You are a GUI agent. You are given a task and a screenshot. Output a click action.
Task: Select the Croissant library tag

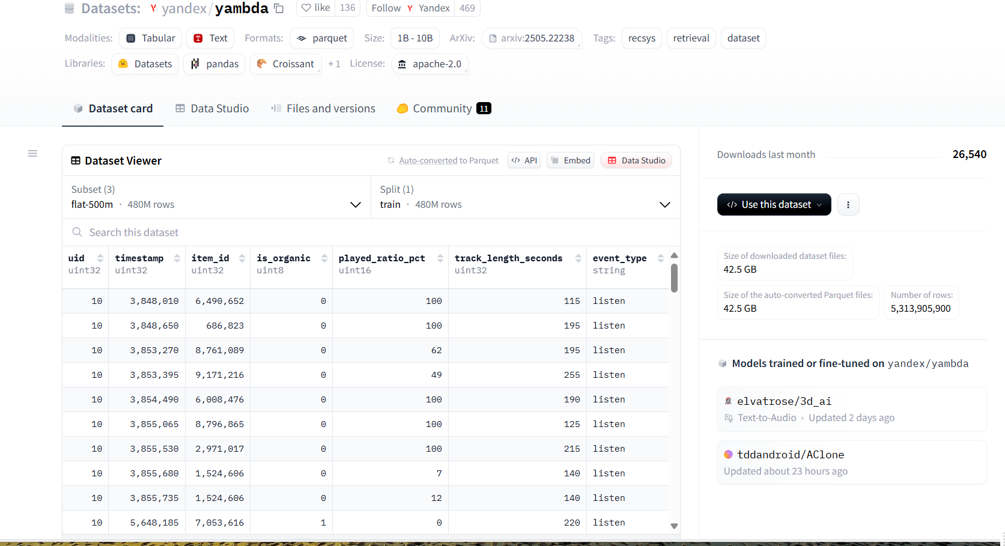coord(286,64)
